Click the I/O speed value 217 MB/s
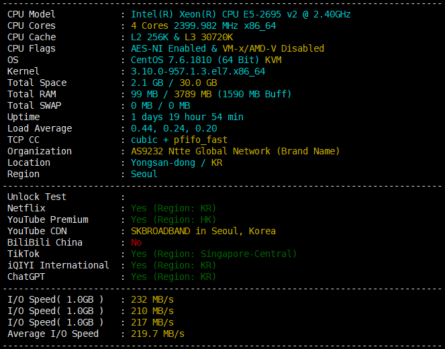The width and height of the screenshot is (445, 349). (x=152, y=322)
